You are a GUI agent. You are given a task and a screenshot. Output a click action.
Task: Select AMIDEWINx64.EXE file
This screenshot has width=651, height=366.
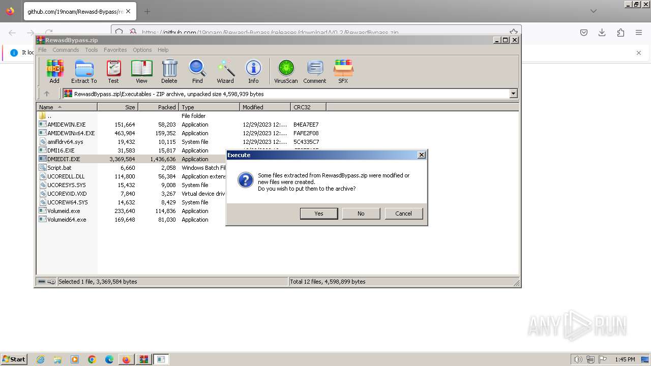click(67, 133)
